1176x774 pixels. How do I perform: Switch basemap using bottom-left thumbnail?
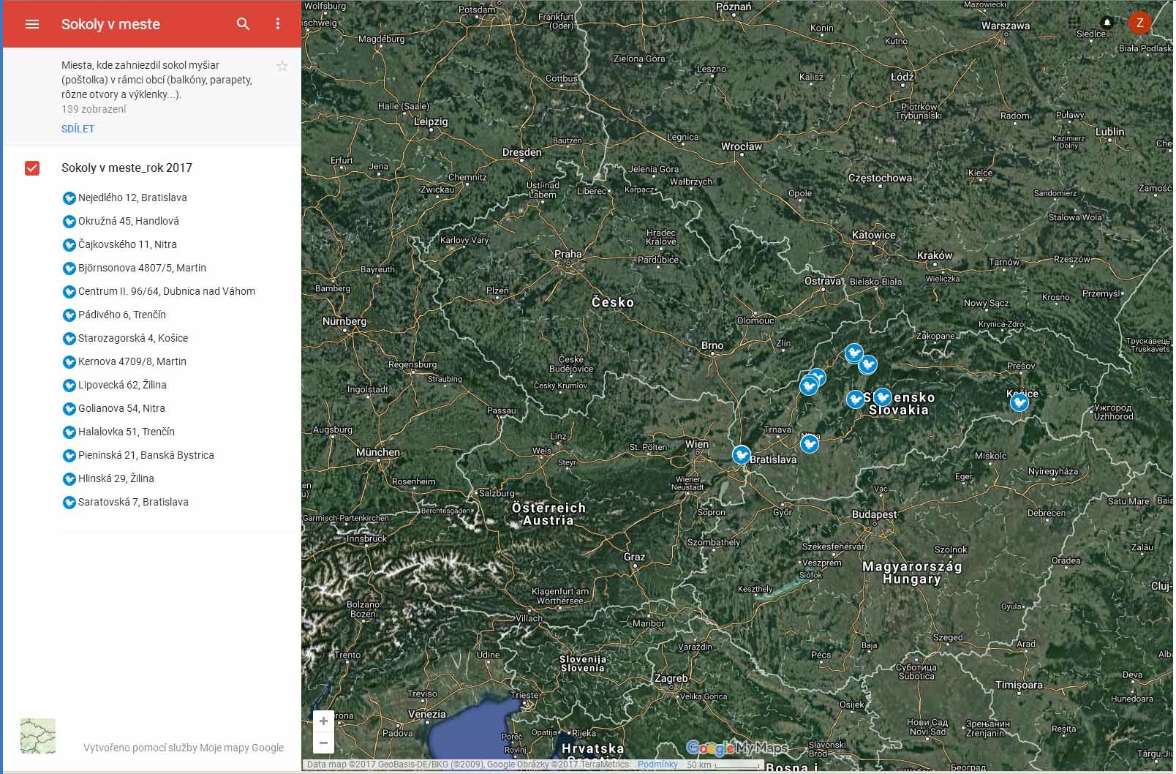tap(38, 735)
